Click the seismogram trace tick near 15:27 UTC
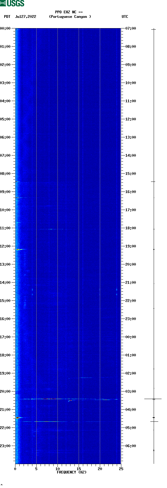Screen dimensions: 167x488 click(x=153, y=182)
